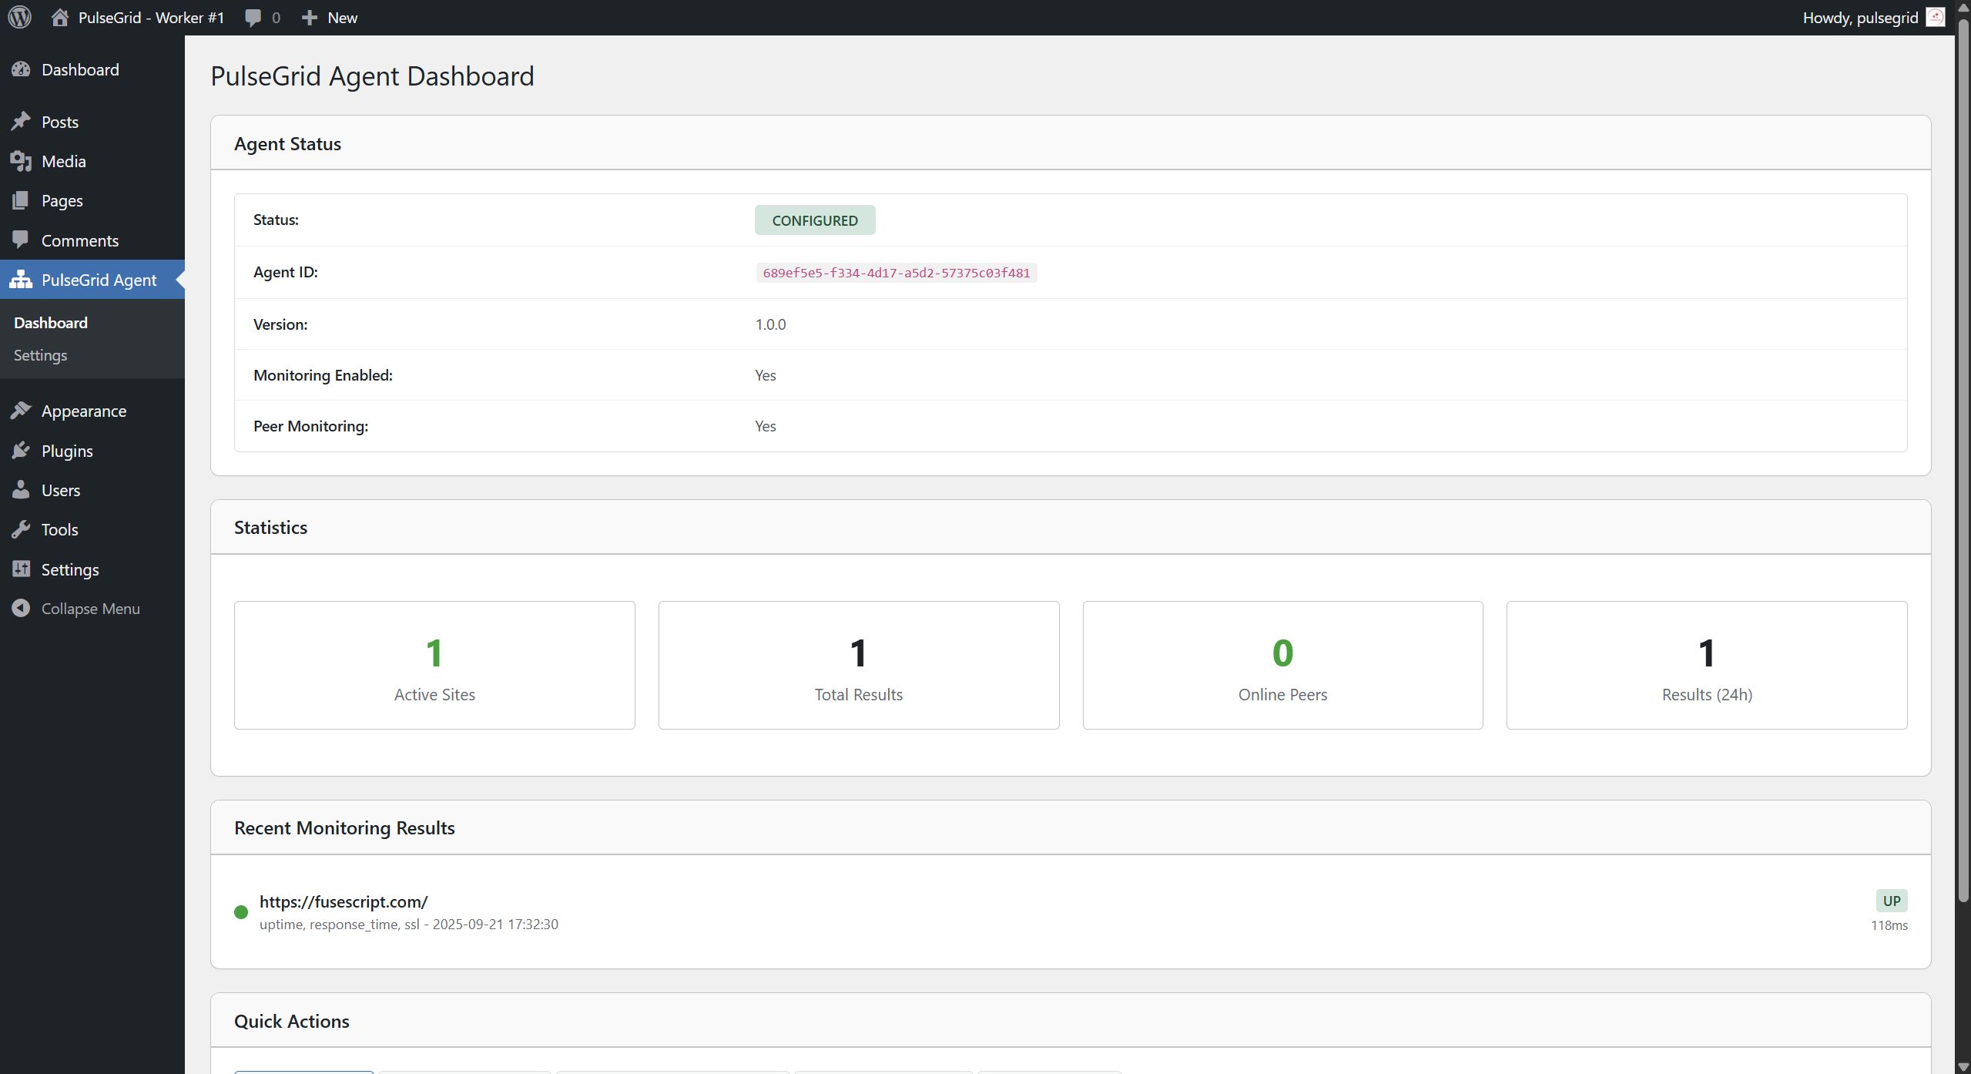The height and width of the screenshot is (1074, 1971).
Task: Click the Media sidebar icon
Action: (x=21, y=161)
